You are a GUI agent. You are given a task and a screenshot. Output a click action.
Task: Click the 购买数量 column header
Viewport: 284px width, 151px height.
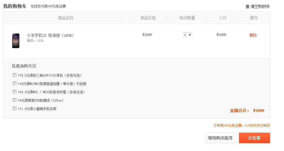[187, 18]
